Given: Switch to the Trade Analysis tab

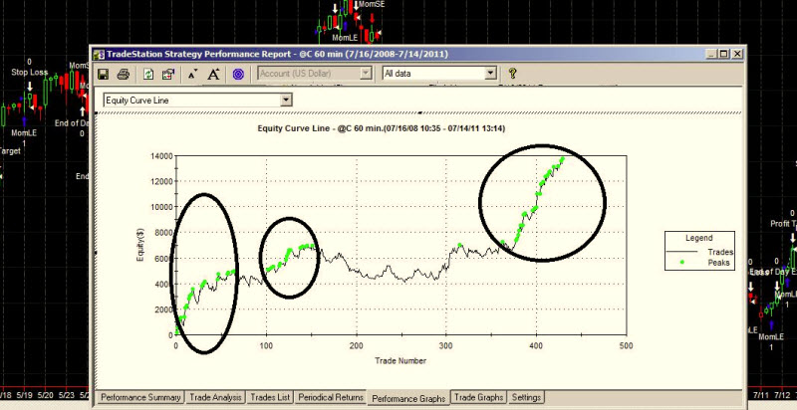Looking at the screenshot, I should pos(215,397).
